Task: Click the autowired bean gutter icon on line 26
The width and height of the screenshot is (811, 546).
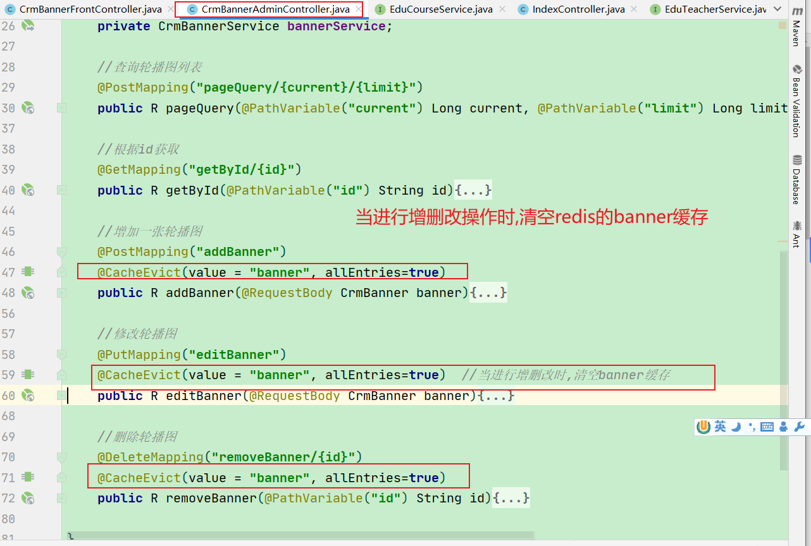Action: [28, 26]
